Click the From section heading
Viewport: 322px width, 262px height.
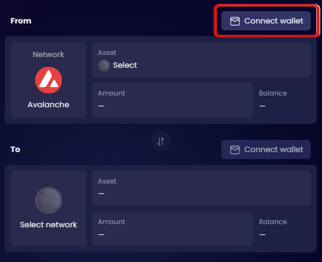[x=21, y=21]
